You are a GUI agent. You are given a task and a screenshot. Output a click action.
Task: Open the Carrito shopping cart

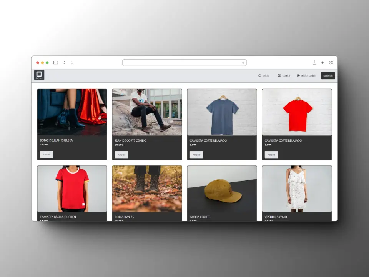pyautogui.click(x=284, y=76)
